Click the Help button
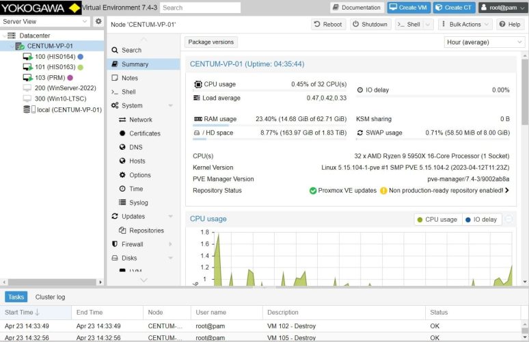Image resolution: width=529 pixels, height=342 pixels. tap(510, 25)
